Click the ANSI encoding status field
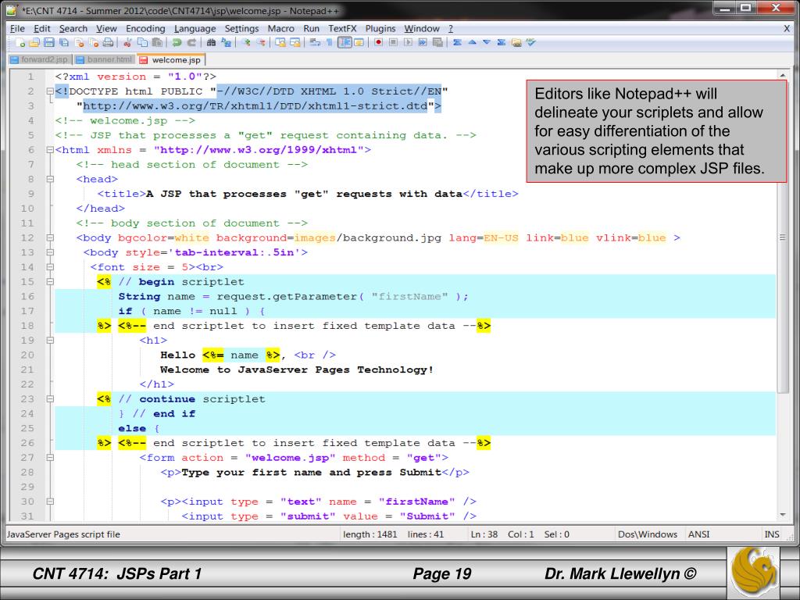This screenshot has height=600, width=800. [698, 534]
